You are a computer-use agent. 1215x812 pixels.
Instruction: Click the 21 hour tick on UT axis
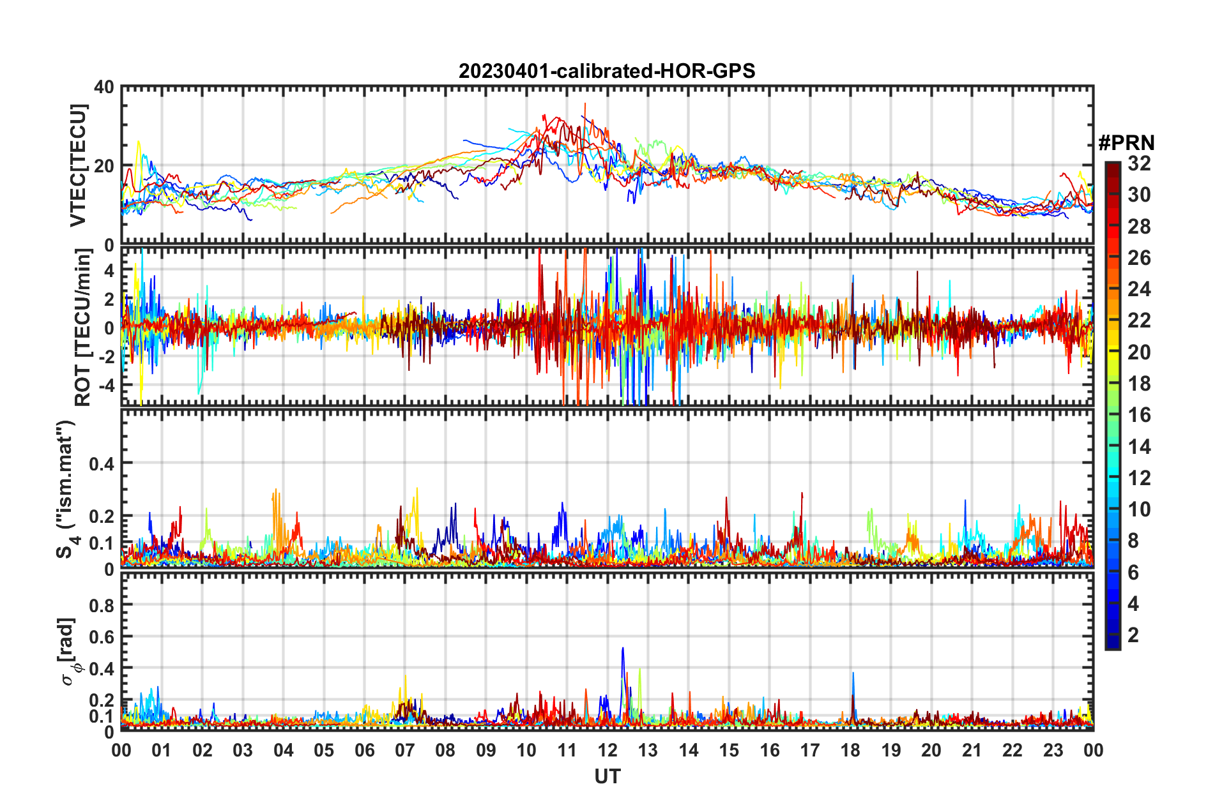[972, 750]
